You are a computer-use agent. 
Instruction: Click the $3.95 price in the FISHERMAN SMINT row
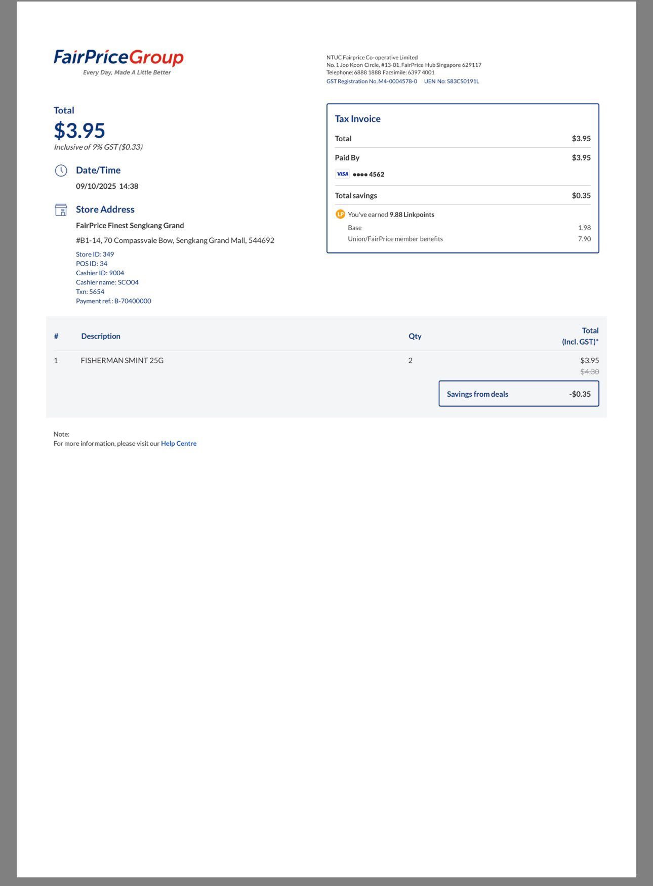tap(590, 361)
